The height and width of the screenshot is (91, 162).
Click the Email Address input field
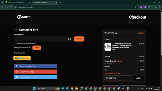[x=44, y=39]
